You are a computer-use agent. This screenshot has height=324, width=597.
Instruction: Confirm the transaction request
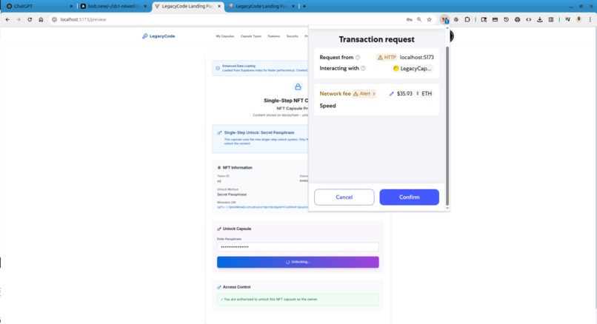[409, 197]
